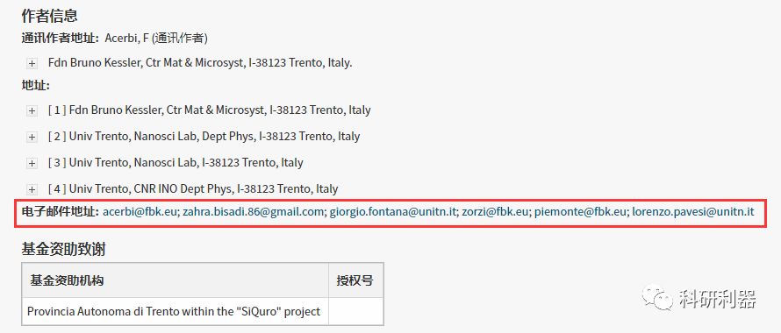781x333 pixels.
Task: Open email link lorenzo.pavesi@unitn.it
Action: click(x=693, y=212)
